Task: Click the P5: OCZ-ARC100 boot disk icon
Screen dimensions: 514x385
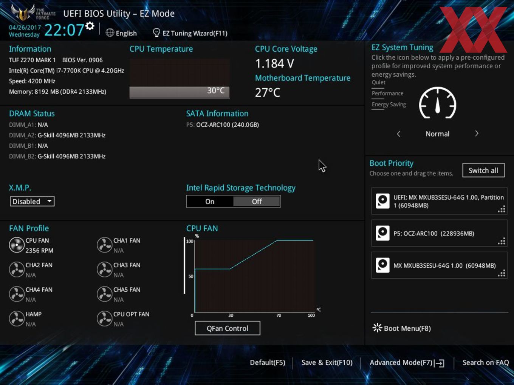Action: 382,233
